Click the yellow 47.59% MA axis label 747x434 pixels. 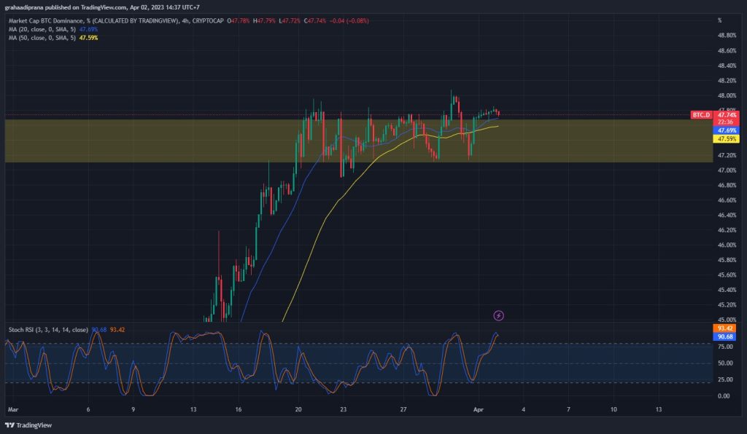point(727,139)
